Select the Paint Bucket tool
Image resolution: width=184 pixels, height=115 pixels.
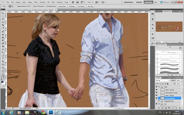(3, 46)
